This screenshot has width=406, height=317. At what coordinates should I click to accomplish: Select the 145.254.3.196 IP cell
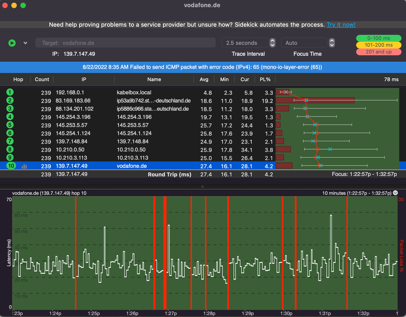click(x=73, y=117)
